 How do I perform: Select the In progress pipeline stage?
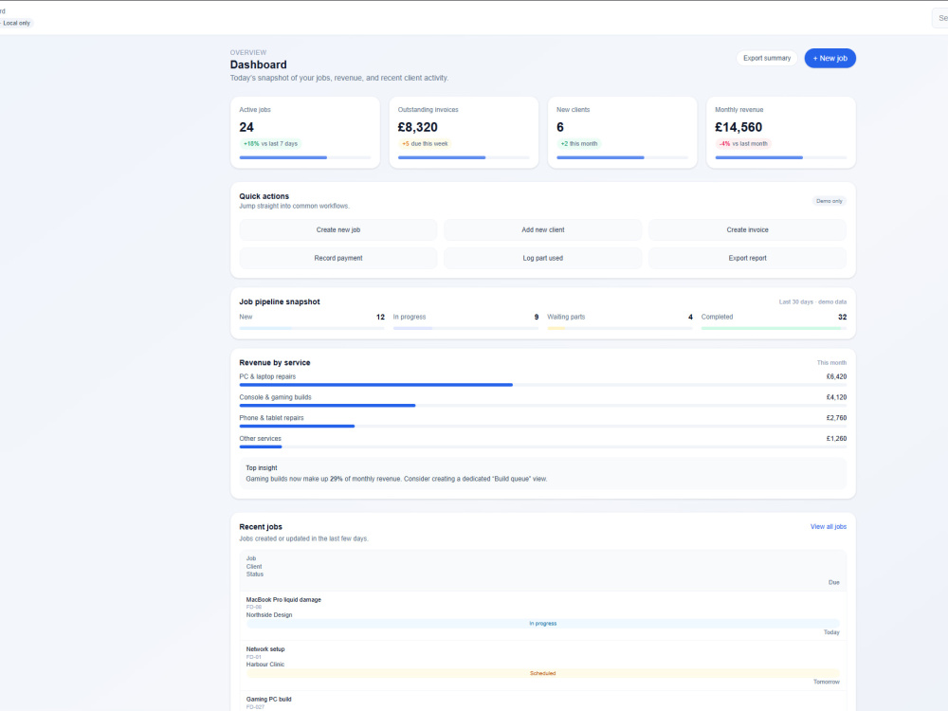[465, 321]
